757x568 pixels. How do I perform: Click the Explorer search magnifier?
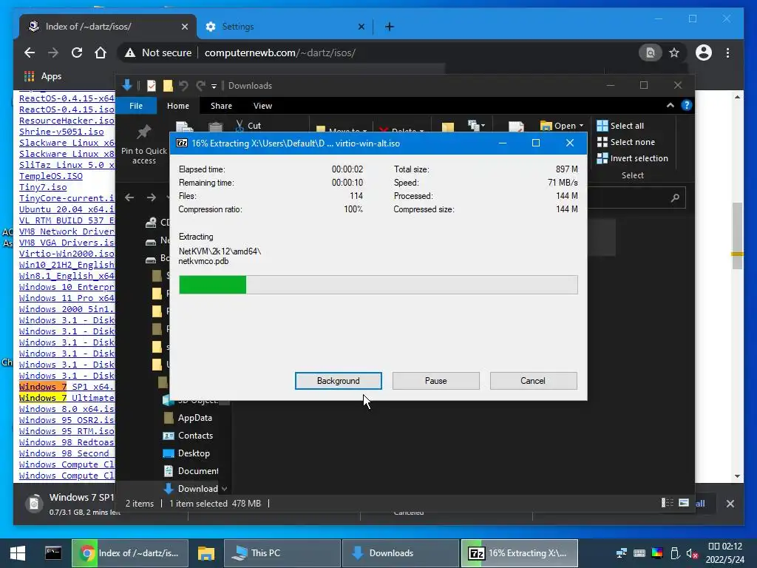[x=675, y=197]
